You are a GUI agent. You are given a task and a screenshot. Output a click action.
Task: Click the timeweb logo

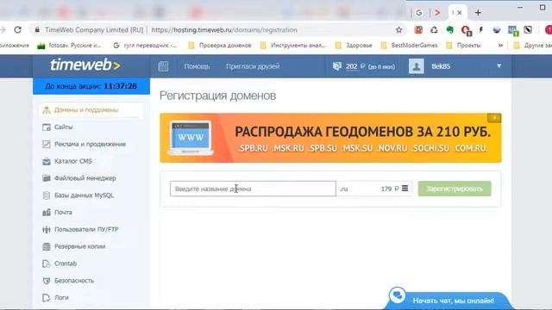tap(85, 65)
